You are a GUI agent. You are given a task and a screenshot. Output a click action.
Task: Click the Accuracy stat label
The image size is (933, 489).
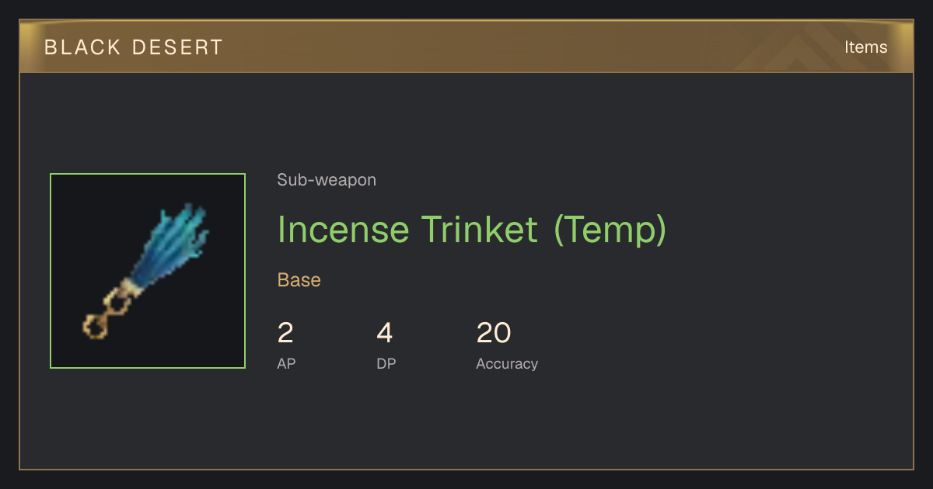click(507, 363)
